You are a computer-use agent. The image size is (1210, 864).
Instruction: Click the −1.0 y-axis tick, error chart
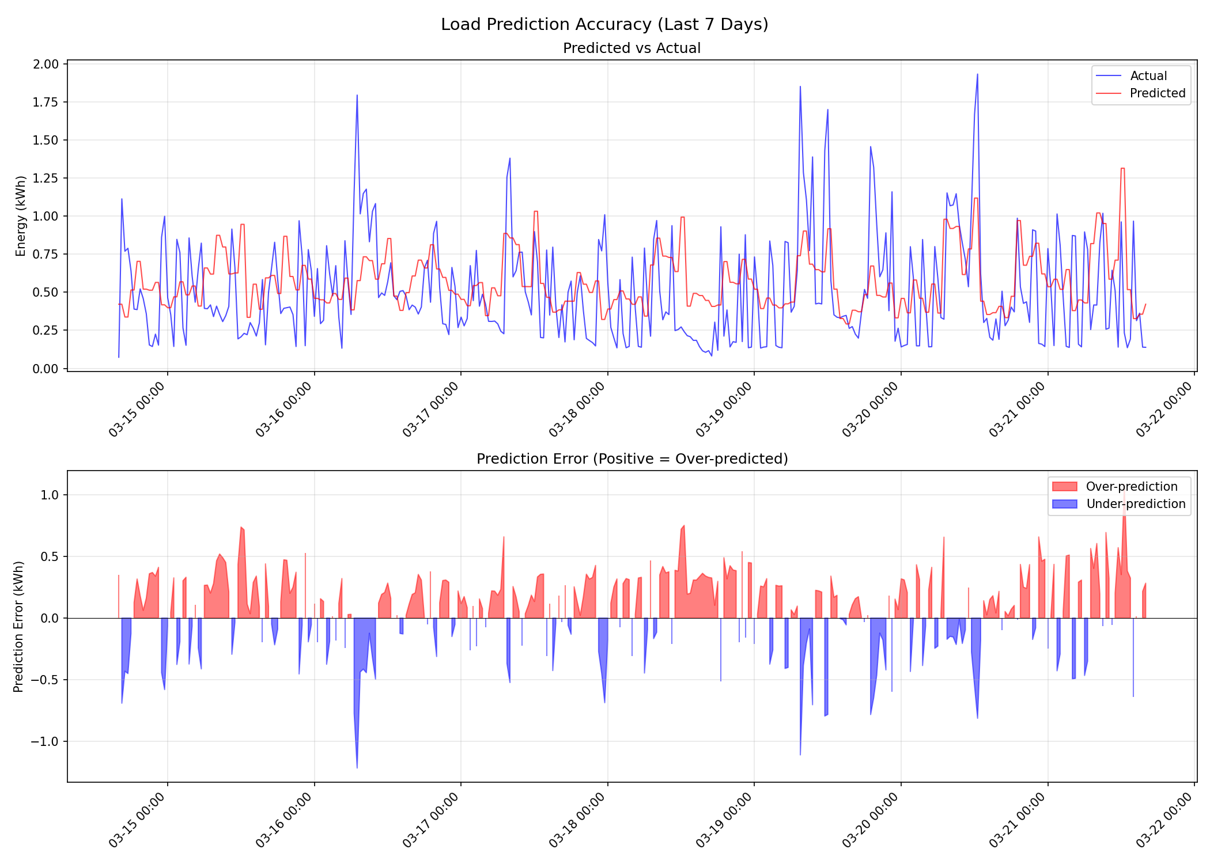[x=44, y=741]
